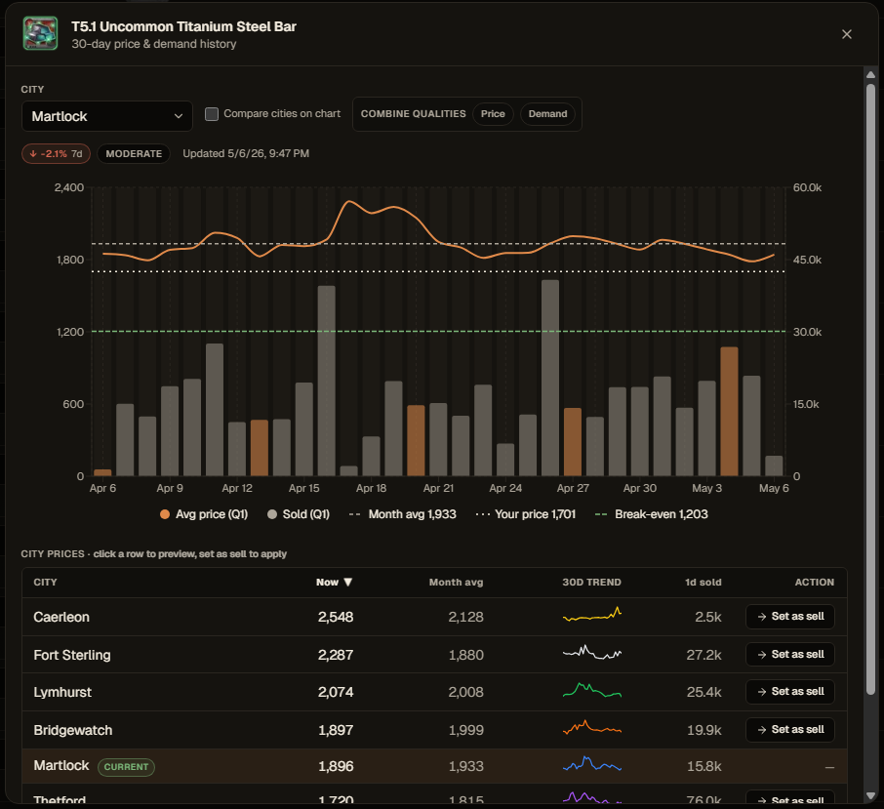
Task: Click the scrollbar up arrow
Action: 870,75
